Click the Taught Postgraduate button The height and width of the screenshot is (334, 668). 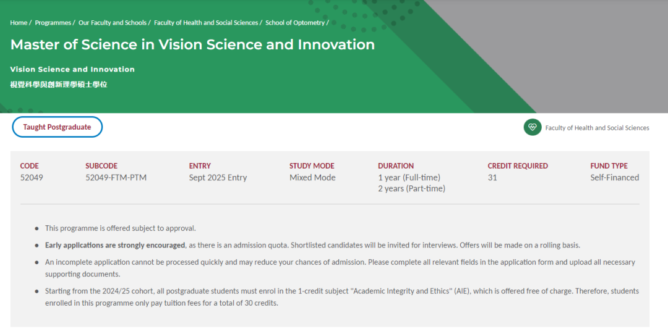coord(57,127)
